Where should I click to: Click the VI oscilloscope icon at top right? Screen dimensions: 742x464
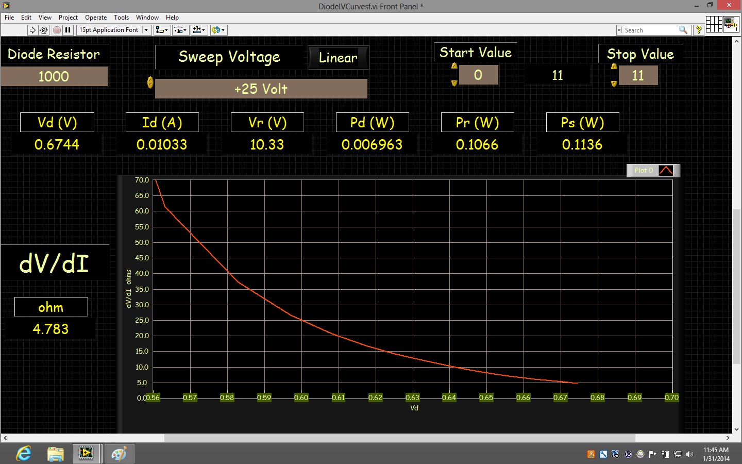[731, 24]
